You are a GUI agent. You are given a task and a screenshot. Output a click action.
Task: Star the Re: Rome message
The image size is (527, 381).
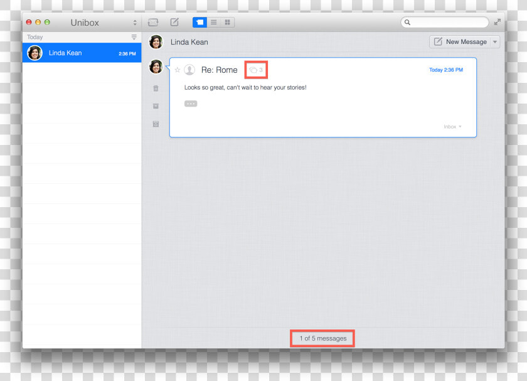178,70
